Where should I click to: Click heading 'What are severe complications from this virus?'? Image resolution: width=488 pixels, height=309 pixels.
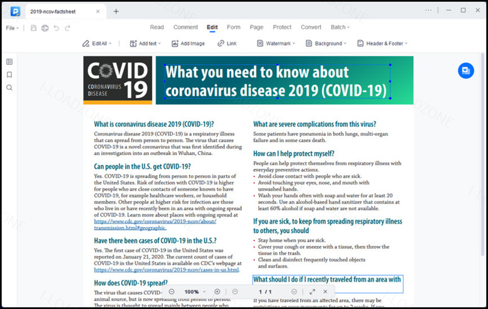pos(314,124)
